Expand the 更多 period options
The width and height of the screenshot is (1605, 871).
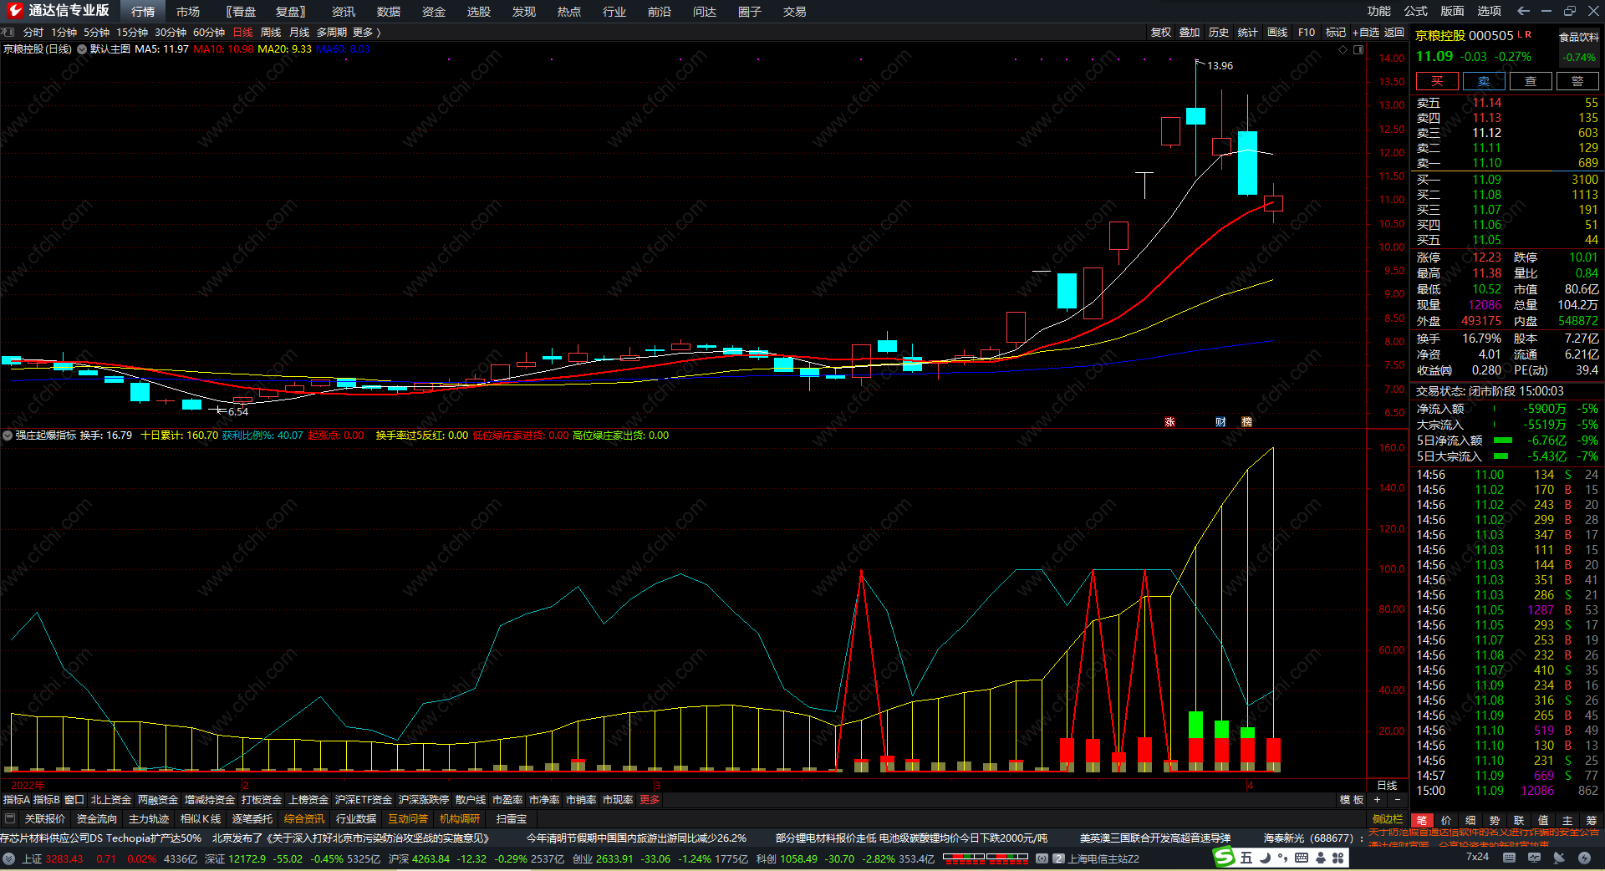(366, 32)
